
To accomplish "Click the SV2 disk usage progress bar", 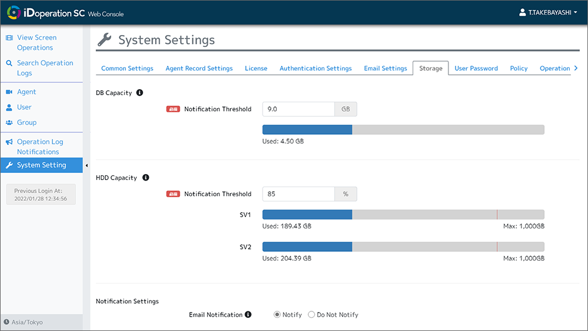I will pos(403,247).
